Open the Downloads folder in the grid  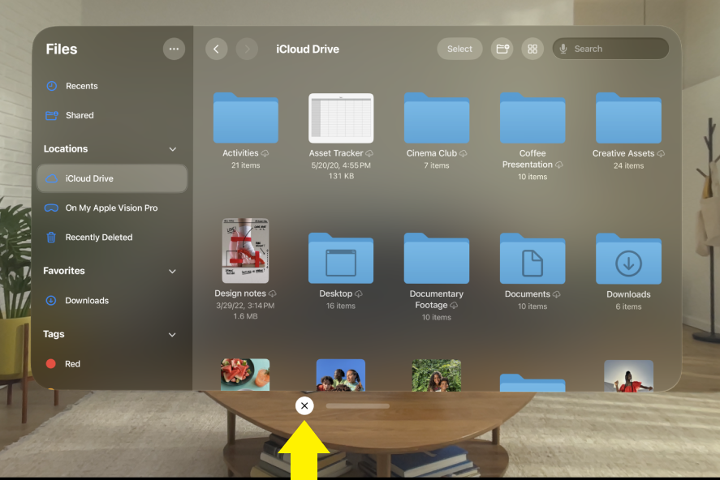(628, 259)
